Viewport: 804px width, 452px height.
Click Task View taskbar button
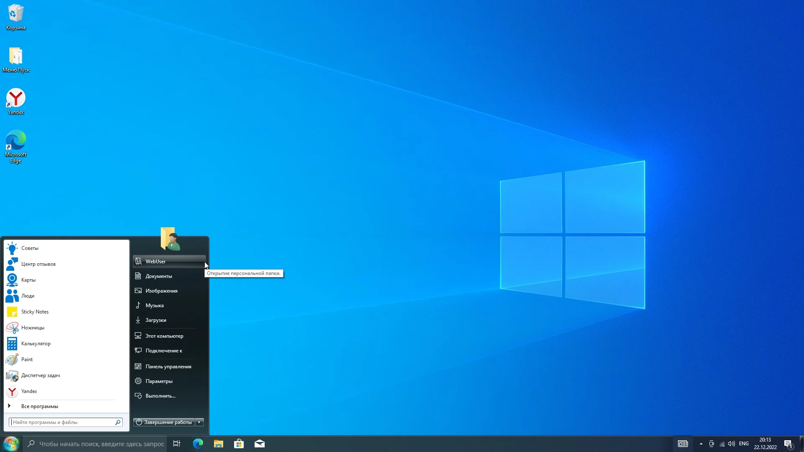(177, 444)
